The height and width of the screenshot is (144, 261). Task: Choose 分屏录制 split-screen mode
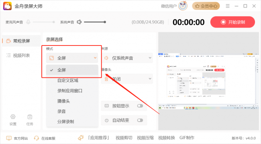[x=65, y=122]
